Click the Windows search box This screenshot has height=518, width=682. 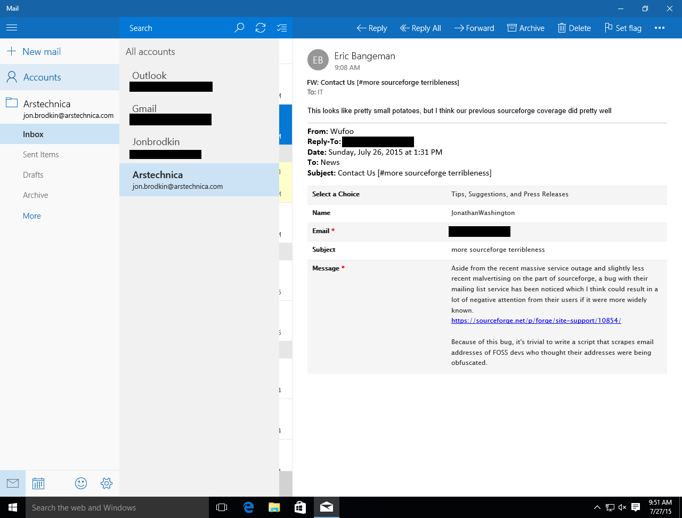[x=117, y=507]
